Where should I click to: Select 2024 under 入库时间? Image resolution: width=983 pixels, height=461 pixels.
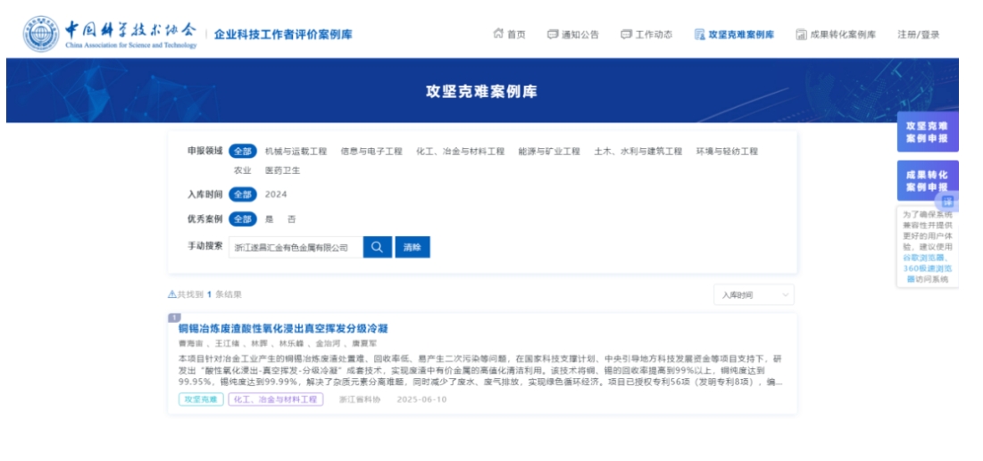click(x=276, y=194)
